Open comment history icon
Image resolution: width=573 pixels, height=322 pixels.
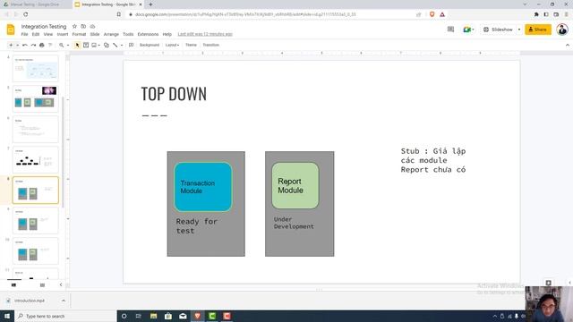450,30
